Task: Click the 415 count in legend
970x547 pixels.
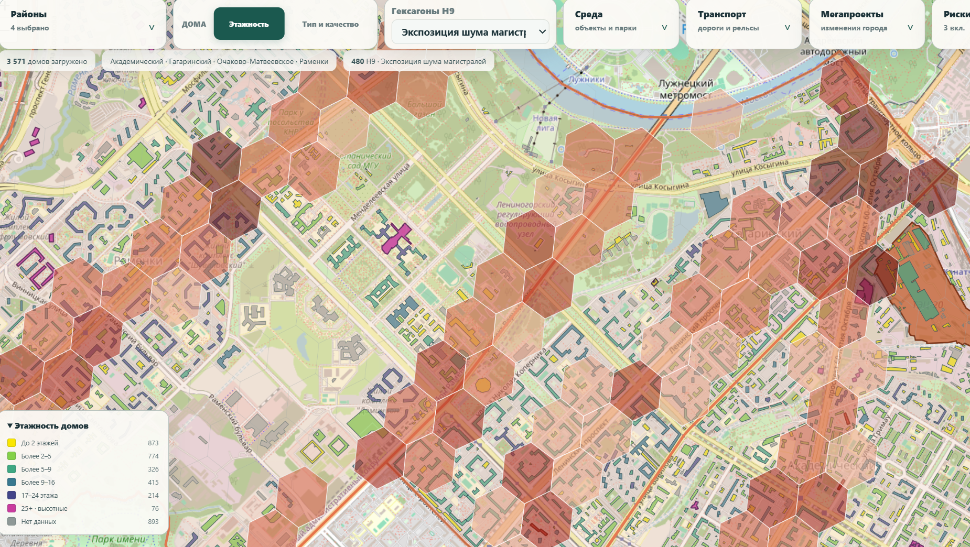Action: (x=153, y=482)
